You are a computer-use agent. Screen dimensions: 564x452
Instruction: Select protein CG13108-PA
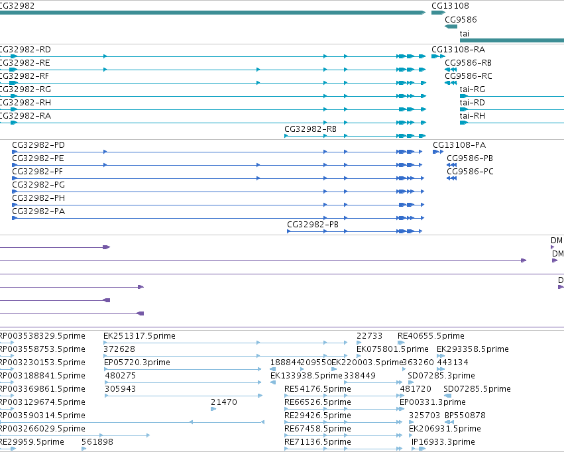point(459,145)
